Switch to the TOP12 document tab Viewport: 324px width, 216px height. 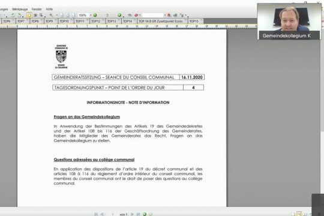point(97,21)
